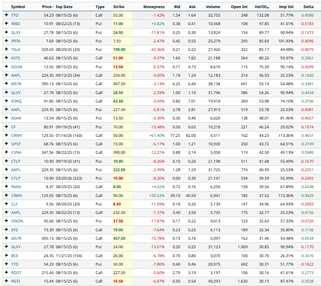Select the 1,635 open interest value

(243, 281)
